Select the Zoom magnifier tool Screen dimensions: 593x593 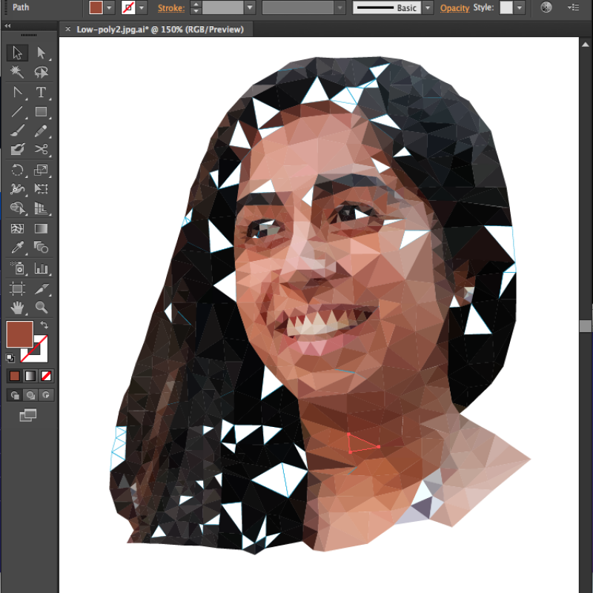[42, 306]
